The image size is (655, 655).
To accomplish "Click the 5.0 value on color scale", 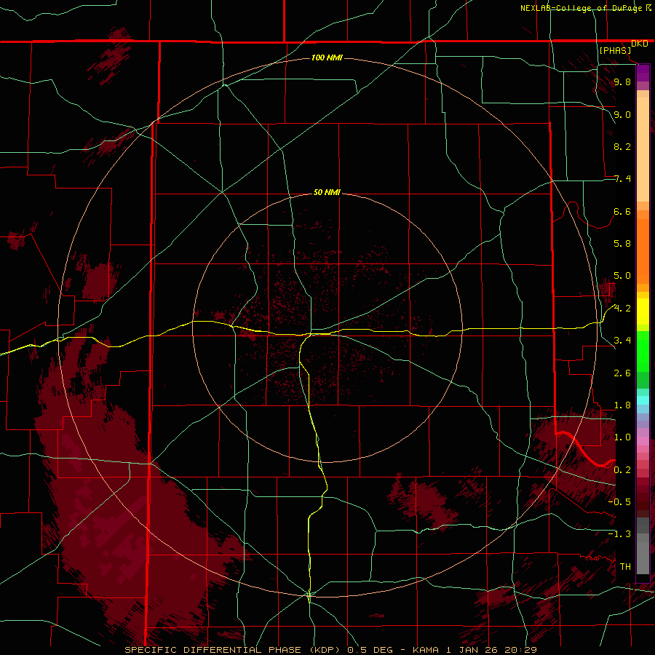I will click(x=622, y=276).
